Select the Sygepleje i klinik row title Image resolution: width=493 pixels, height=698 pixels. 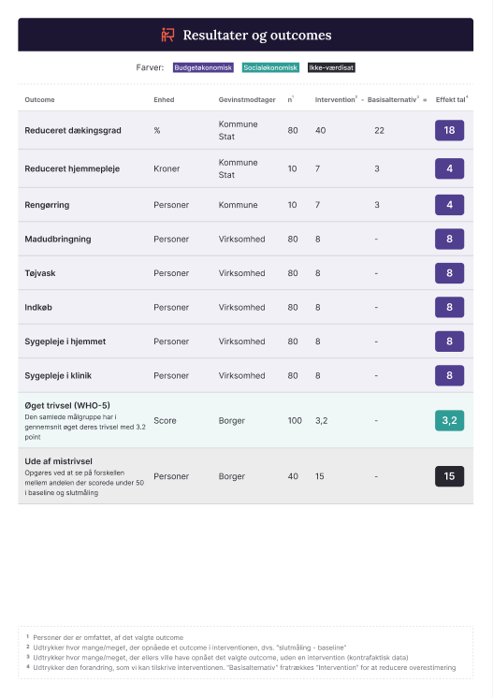pos(58,376)
